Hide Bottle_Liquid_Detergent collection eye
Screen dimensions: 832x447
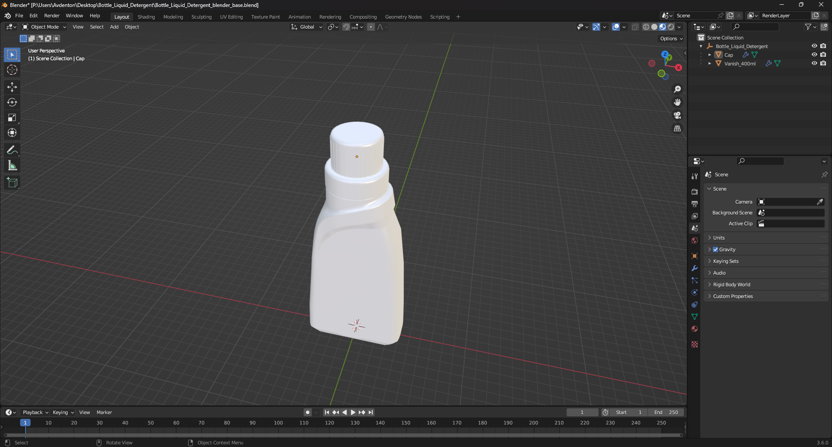[x=814, y=46]
